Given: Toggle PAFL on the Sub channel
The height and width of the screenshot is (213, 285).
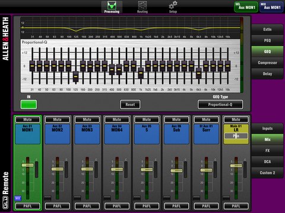Looking at the screenshot, I should tap(176, 206).
